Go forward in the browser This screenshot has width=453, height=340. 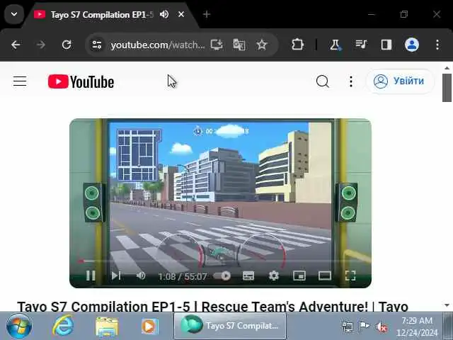point(41,45)
